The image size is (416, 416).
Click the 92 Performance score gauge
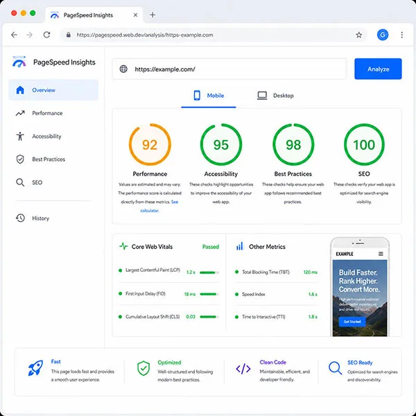tap(150, 145)
